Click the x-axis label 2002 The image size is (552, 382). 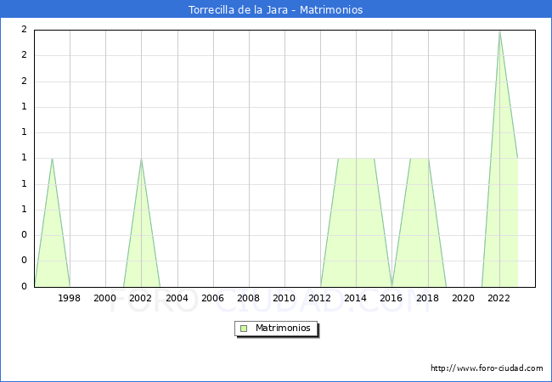[x=140, y=298]
